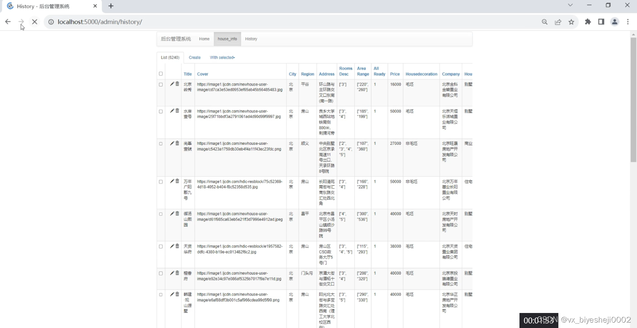Bookmark this page with the star icon
The width and height of the screenshot is (637, 328).
tap(571, 22)
